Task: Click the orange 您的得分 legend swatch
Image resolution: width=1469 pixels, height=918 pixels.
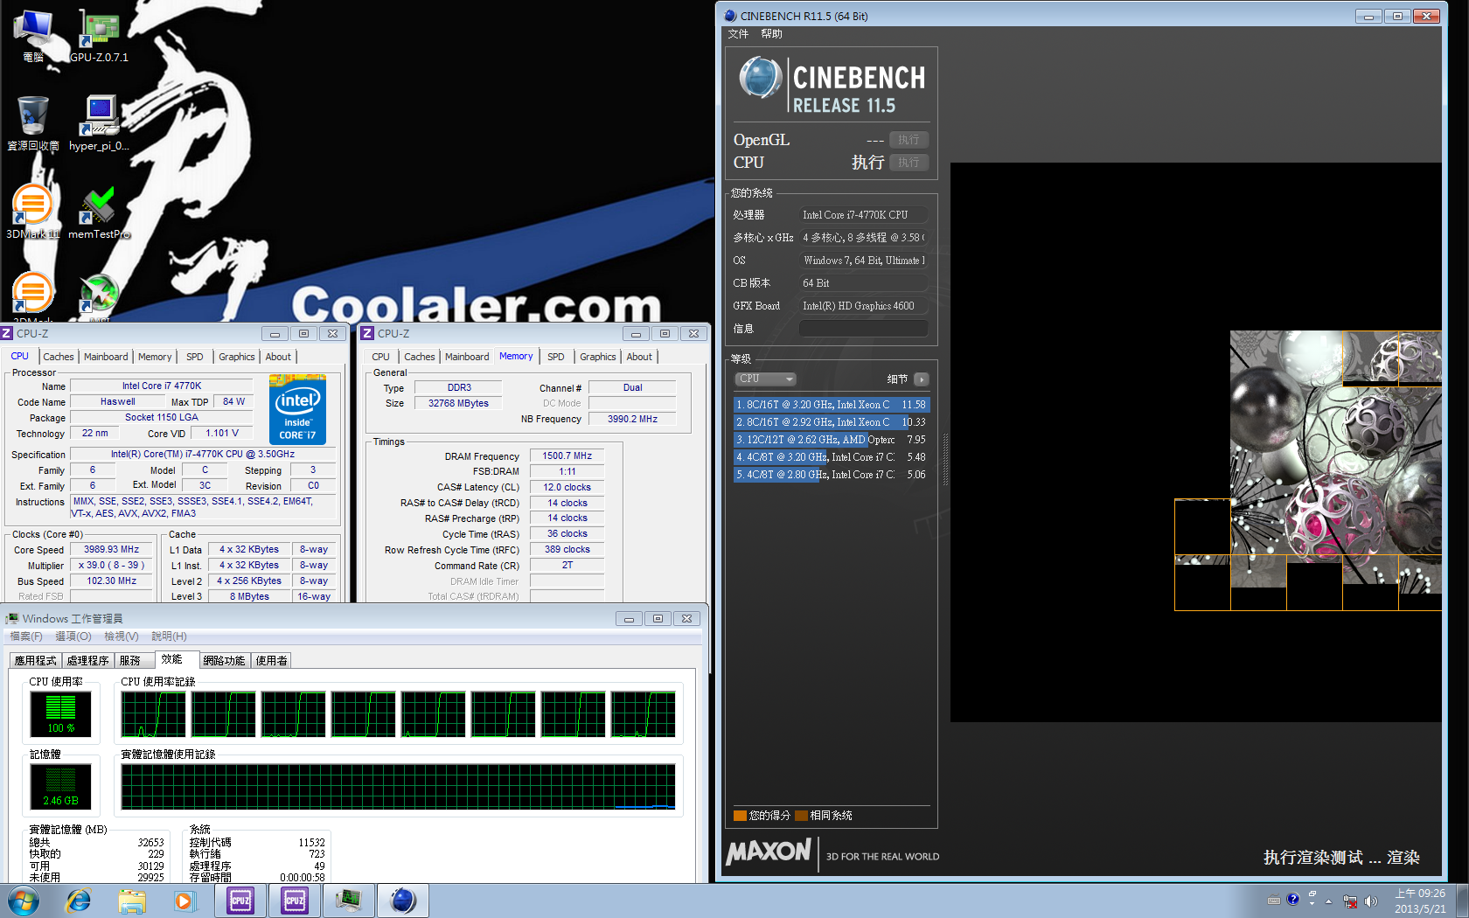Action: pos(740,816)
